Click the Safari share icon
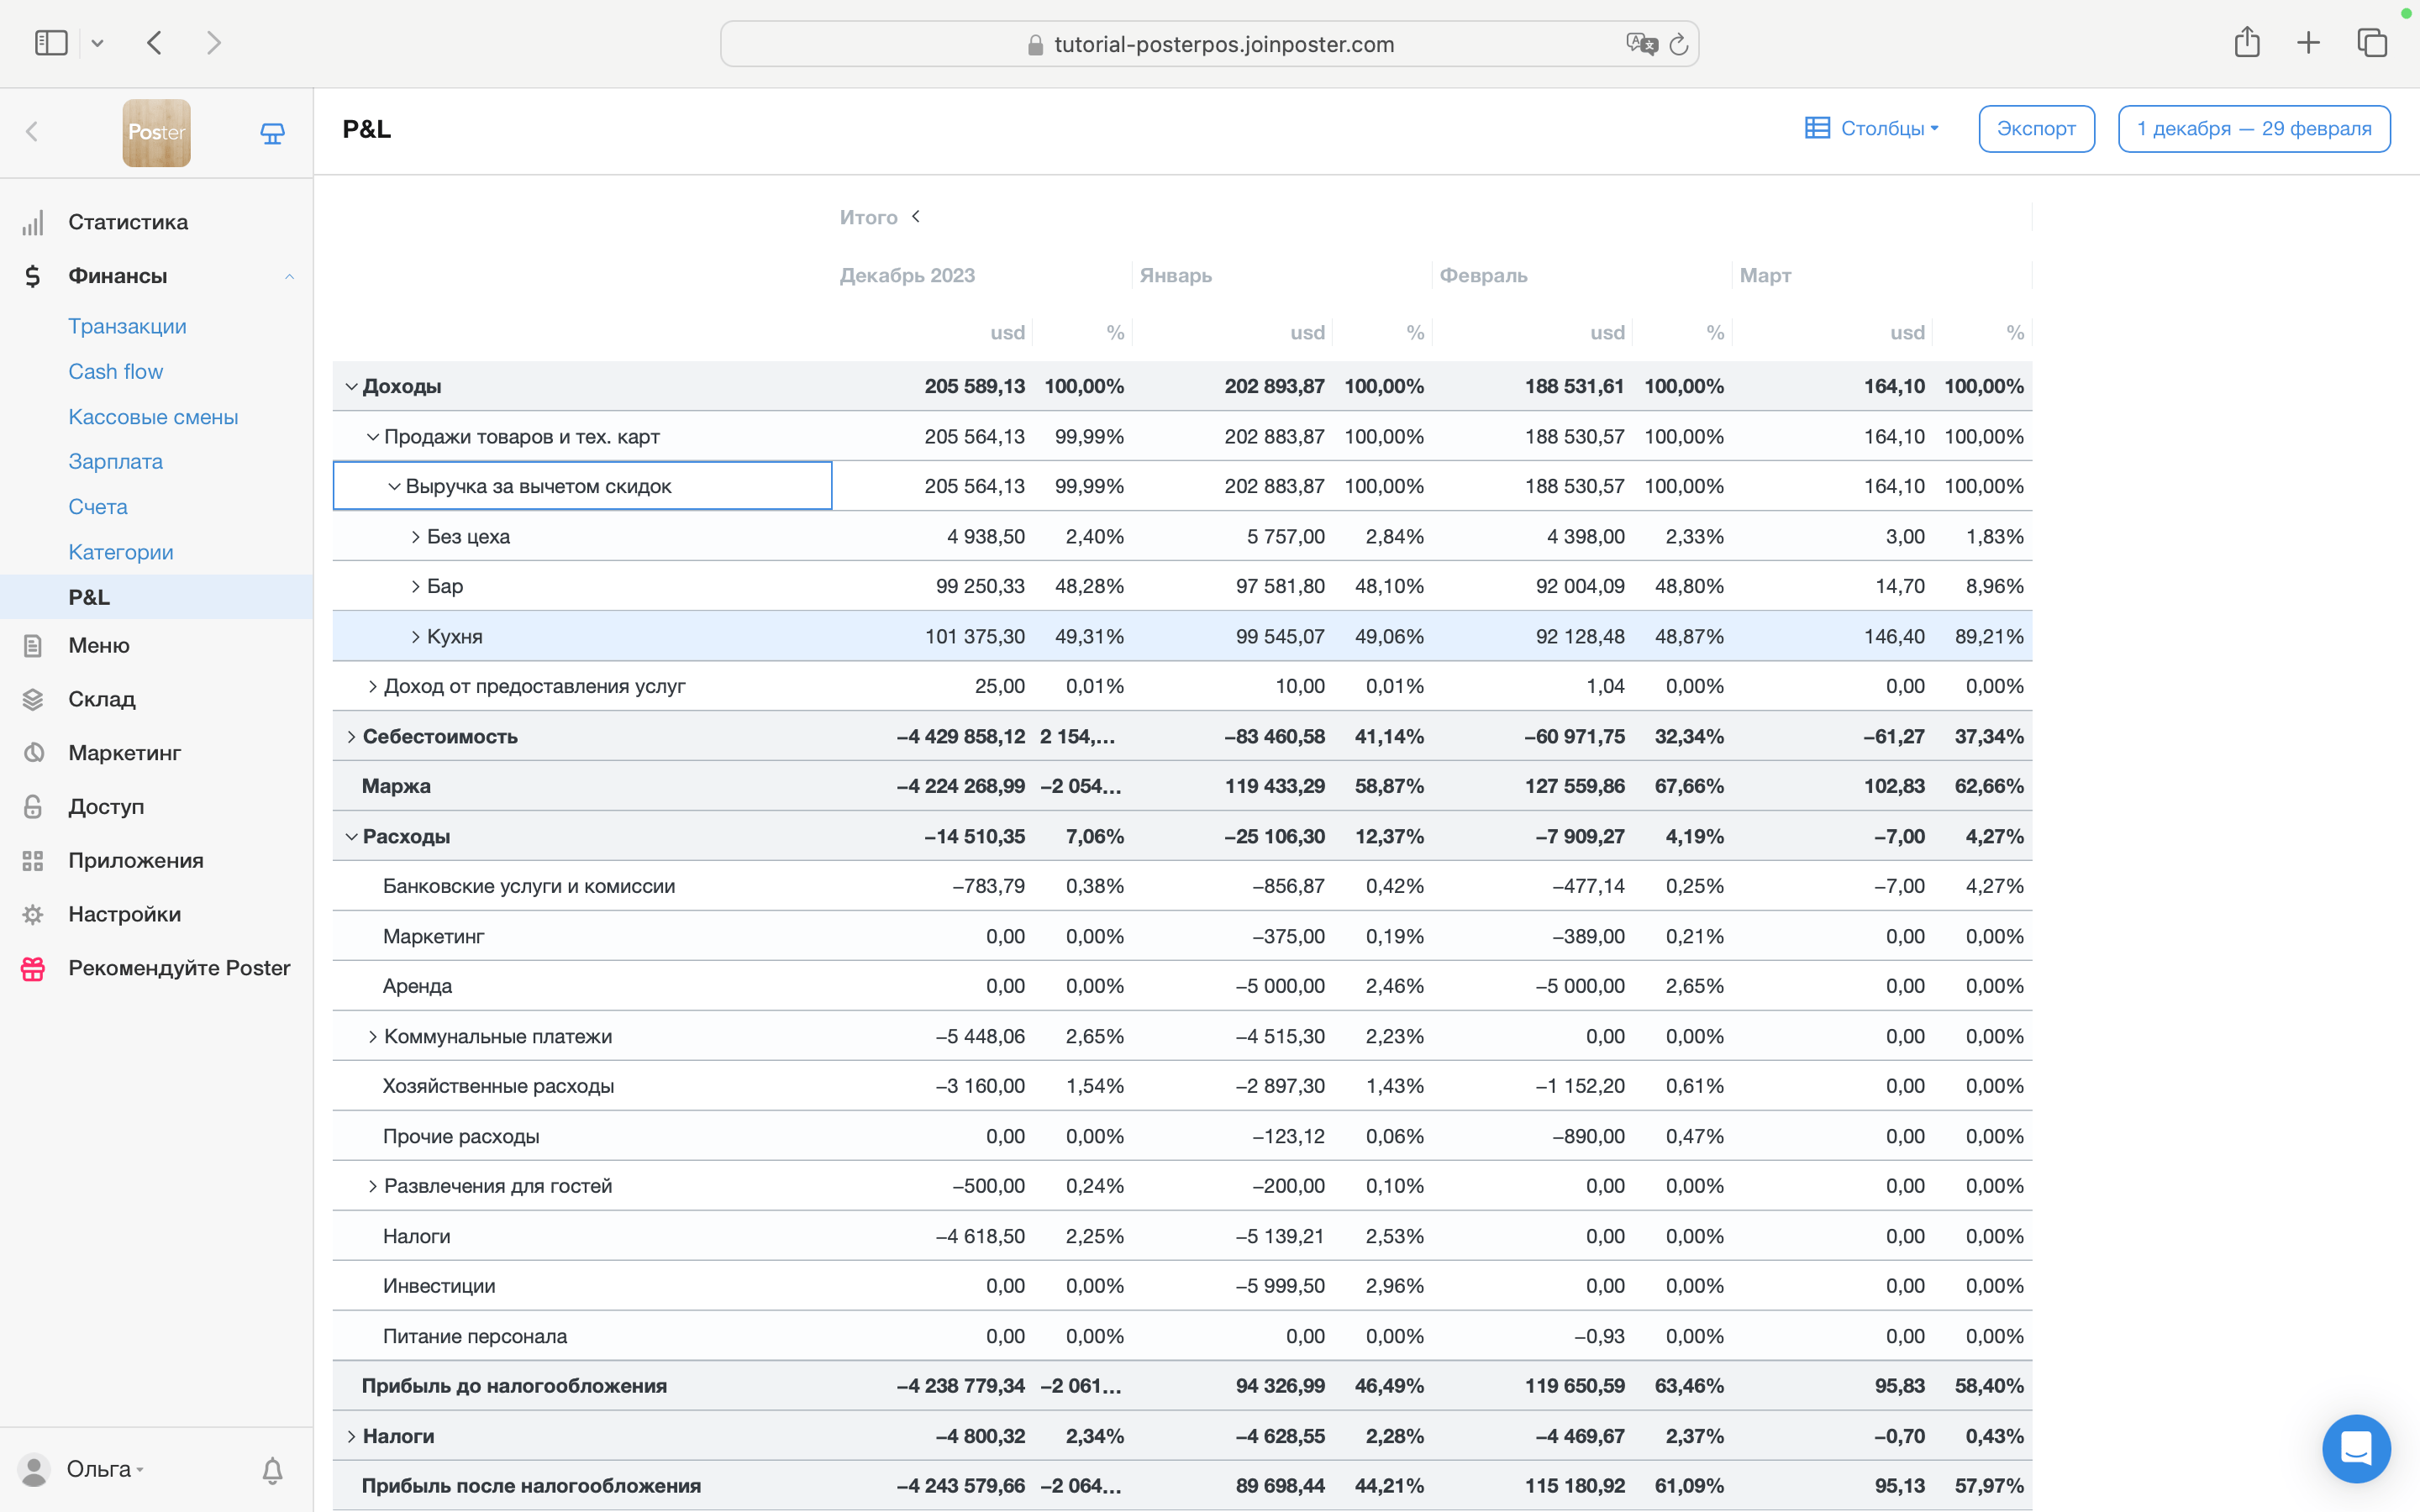 2246,43
